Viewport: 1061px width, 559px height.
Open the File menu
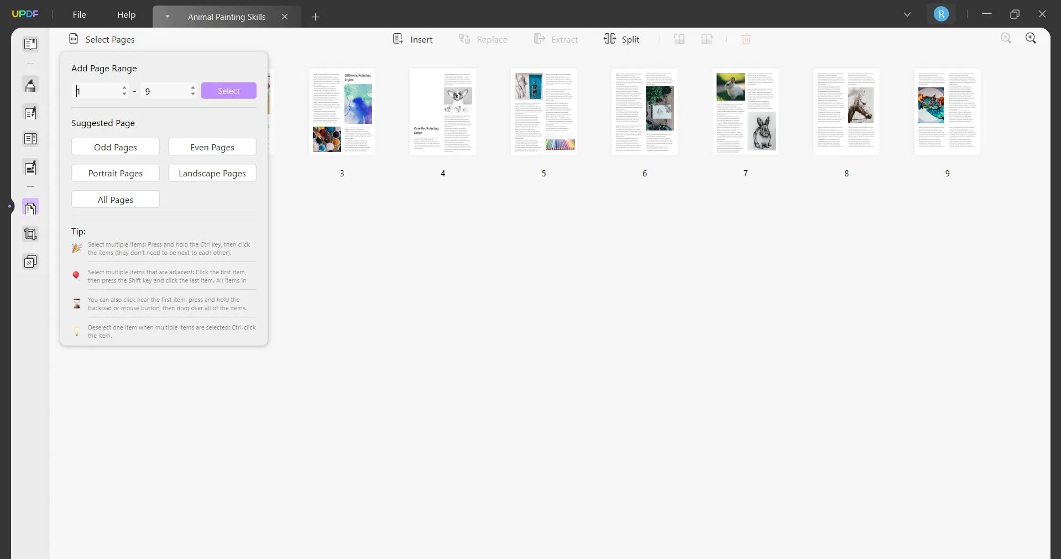point(80,14)
